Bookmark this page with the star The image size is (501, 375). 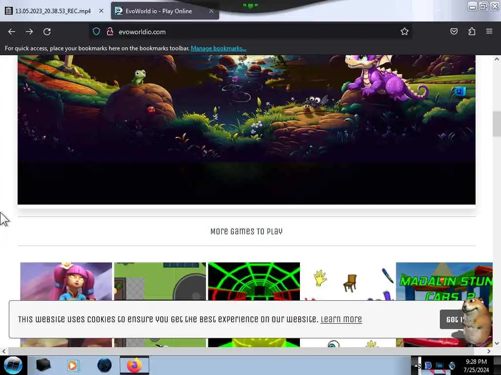405,31
